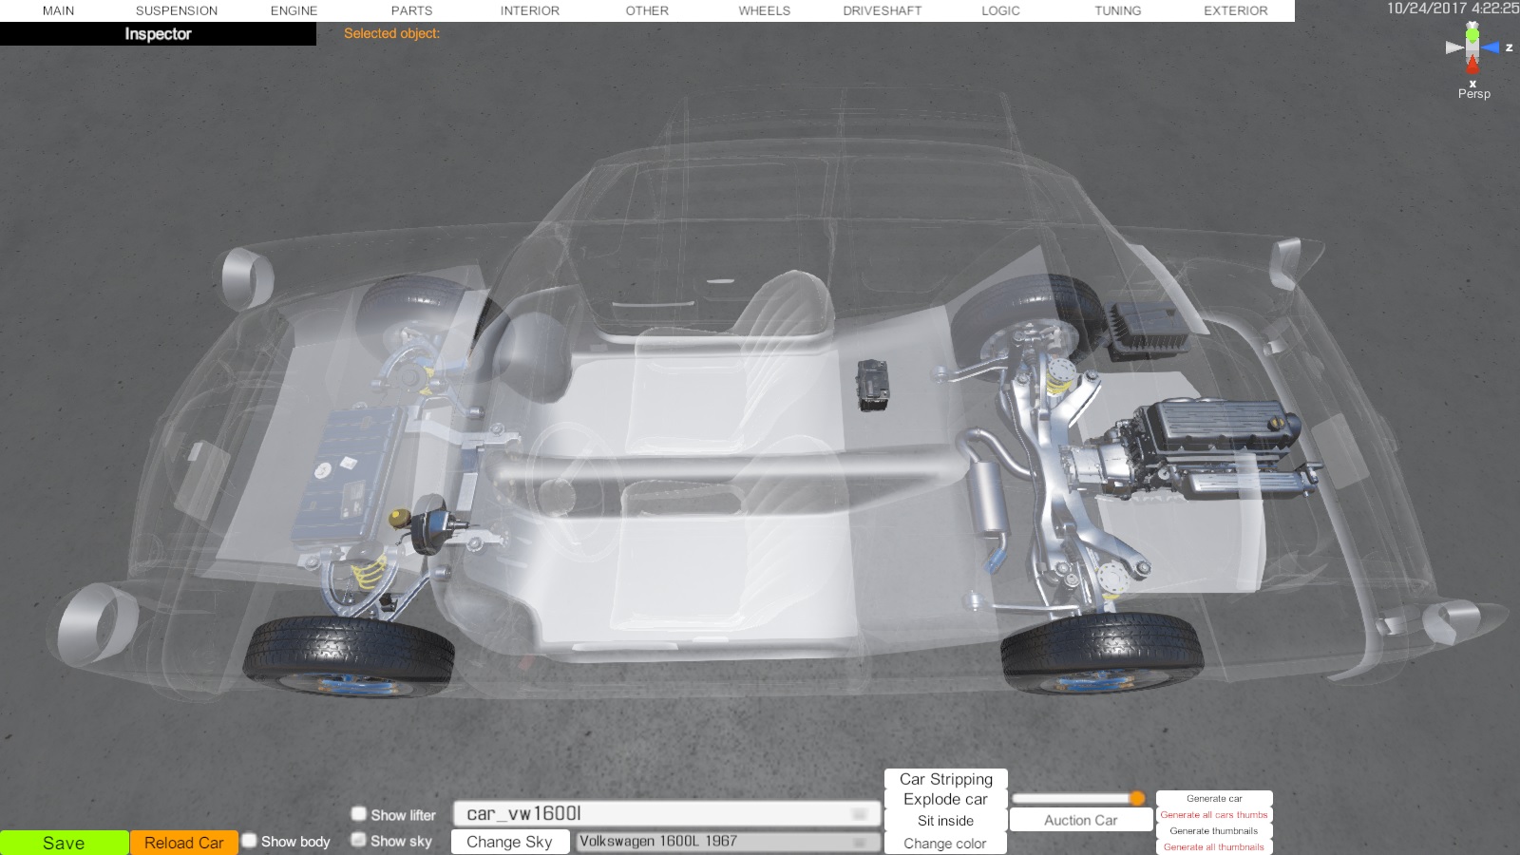
Task: Click the blue Z axis cone on gizmo
Action: click(x=1491, y=47)
